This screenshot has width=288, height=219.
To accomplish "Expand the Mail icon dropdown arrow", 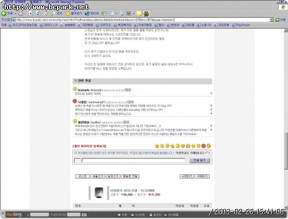I will point(116,14).
